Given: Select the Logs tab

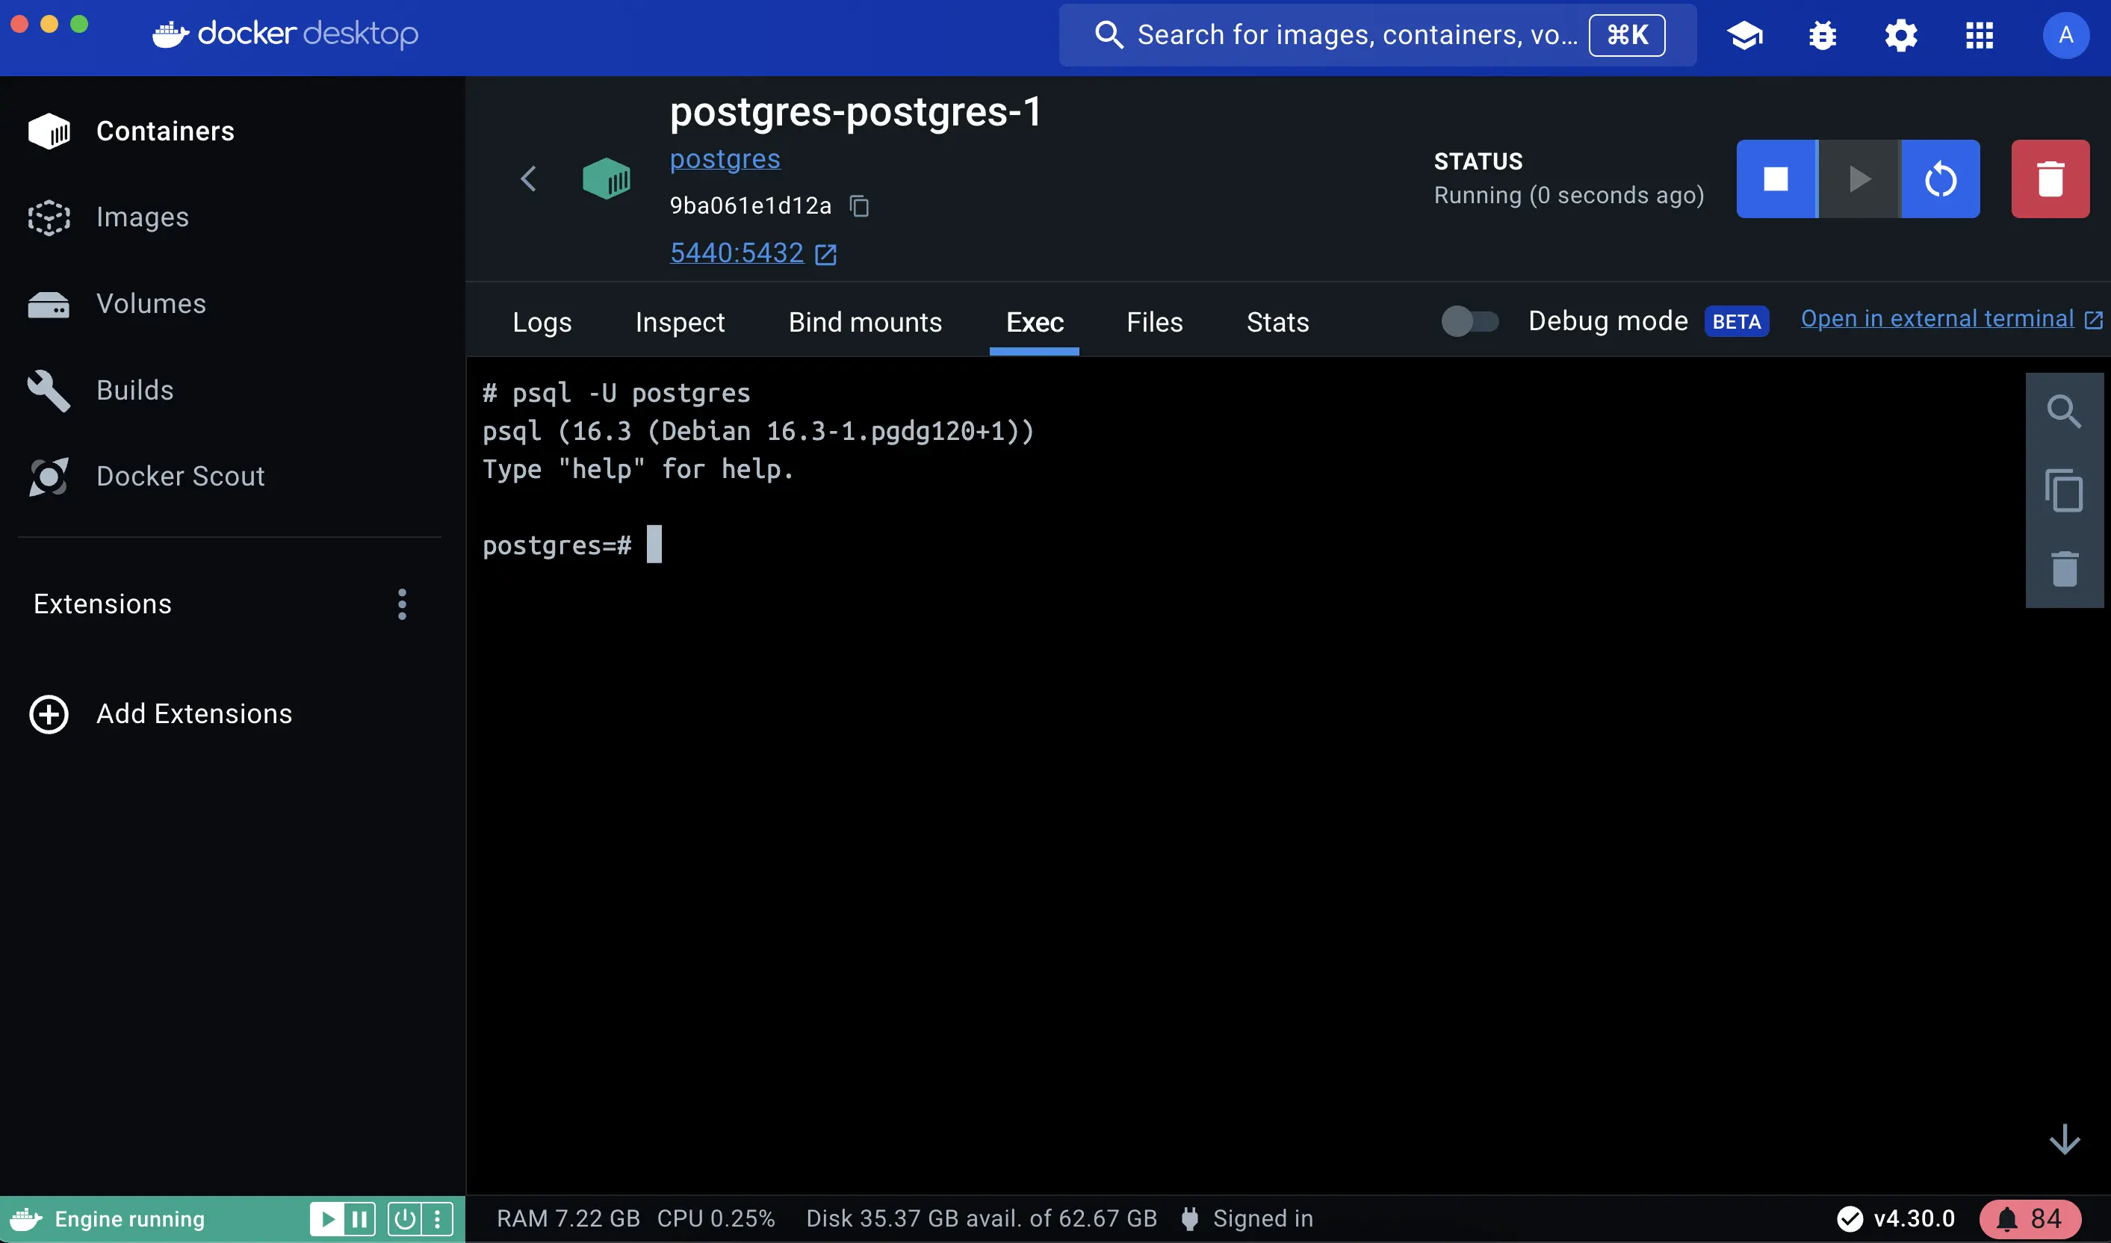Looking at the screenshot, I should coord(543,323).
